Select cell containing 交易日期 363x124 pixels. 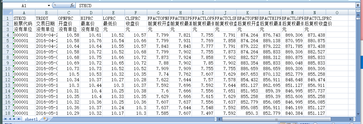47,24
